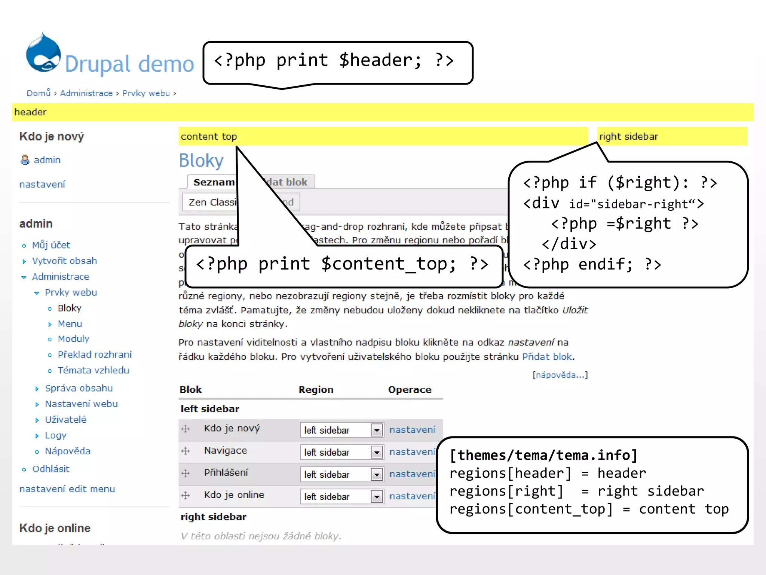Open nastavení under Kdo je nový block

42,184
